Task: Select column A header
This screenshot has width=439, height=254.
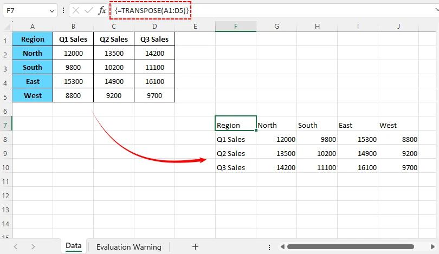Action: click(33, 27)
